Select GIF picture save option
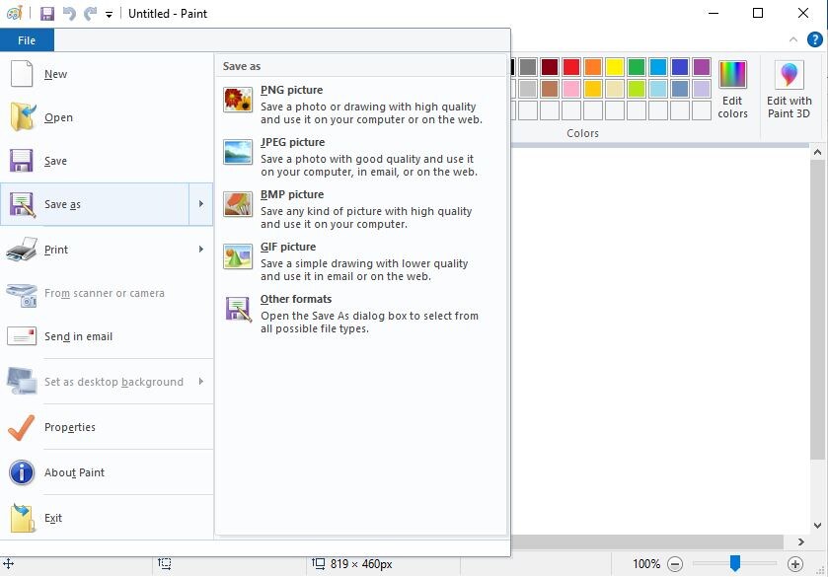Viewport: 828px width, 577px height. pos(360,260)
